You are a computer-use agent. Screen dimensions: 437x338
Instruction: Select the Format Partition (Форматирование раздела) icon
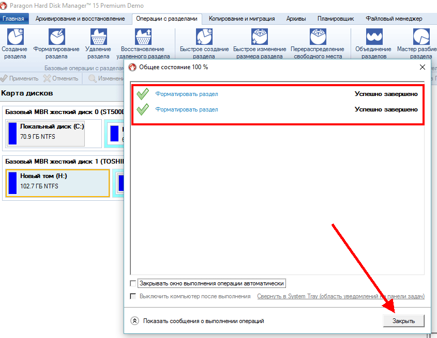pos(56,38)
